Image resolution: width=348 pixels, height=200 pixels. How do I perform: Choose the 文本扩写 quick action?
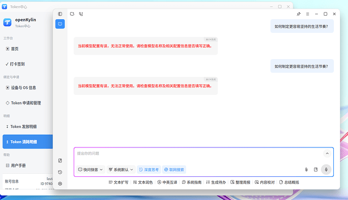pyautogui.click(x=119, y=182)
